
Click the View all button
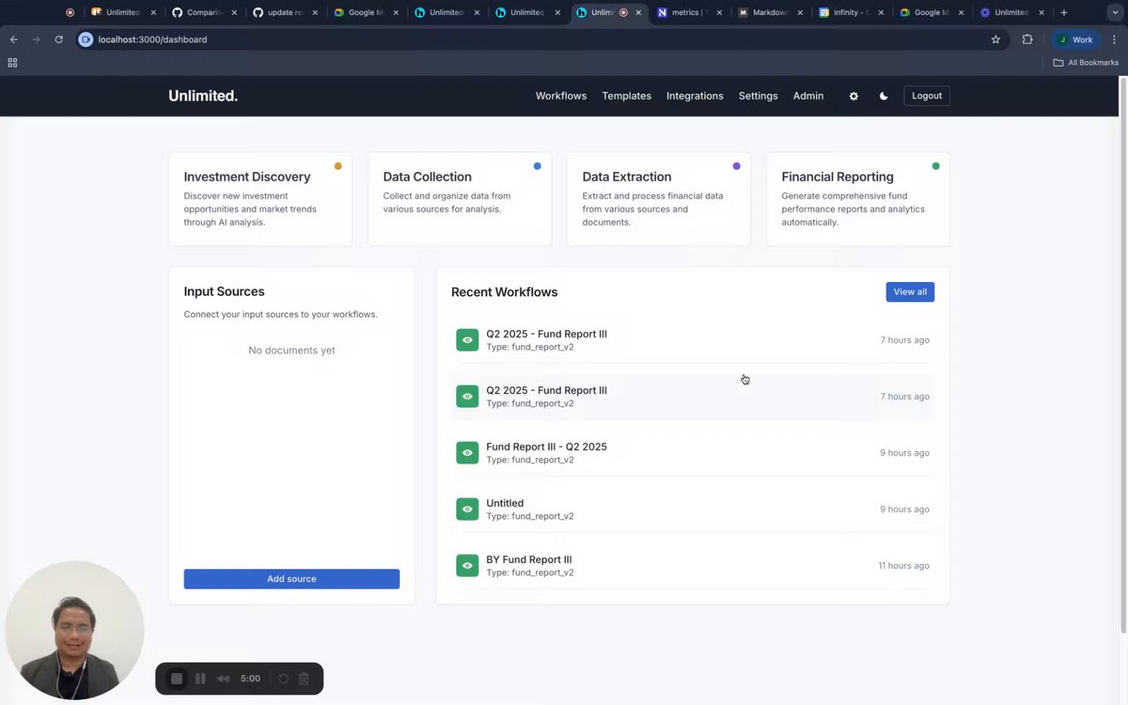click(910, 292)
